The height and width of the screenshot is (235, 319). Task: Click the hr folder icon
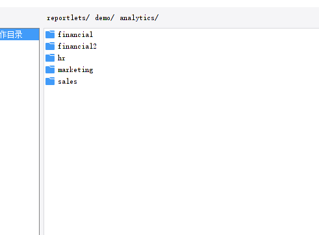pos(50,58)
